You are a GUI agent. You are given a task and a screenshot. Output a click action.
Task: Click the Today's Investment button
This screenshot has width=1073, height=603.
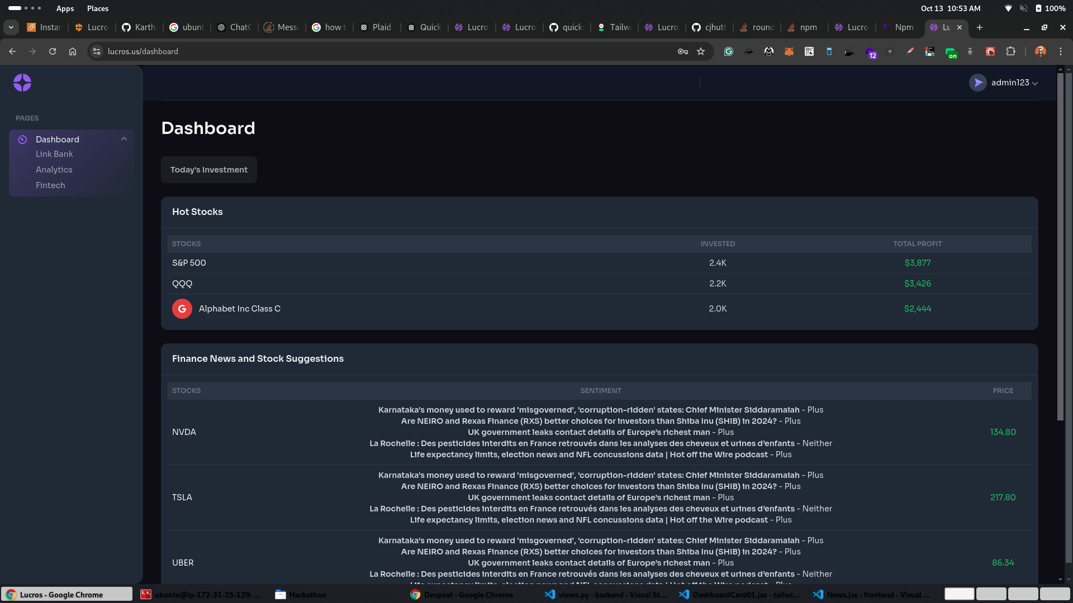coord(208,170)
